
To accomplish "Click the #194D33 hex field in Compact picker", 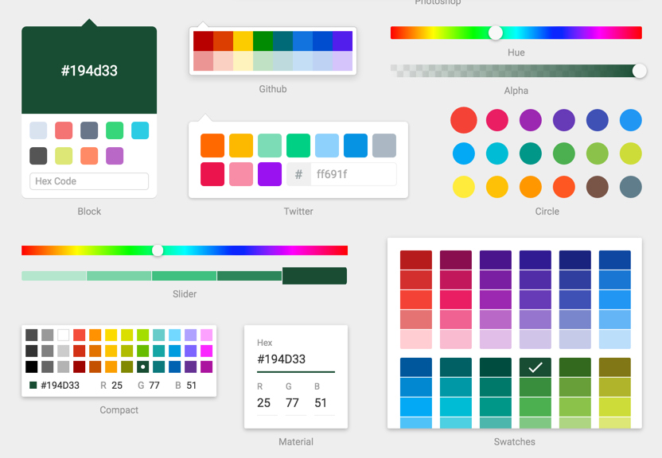I will click(x=60, y=386).
